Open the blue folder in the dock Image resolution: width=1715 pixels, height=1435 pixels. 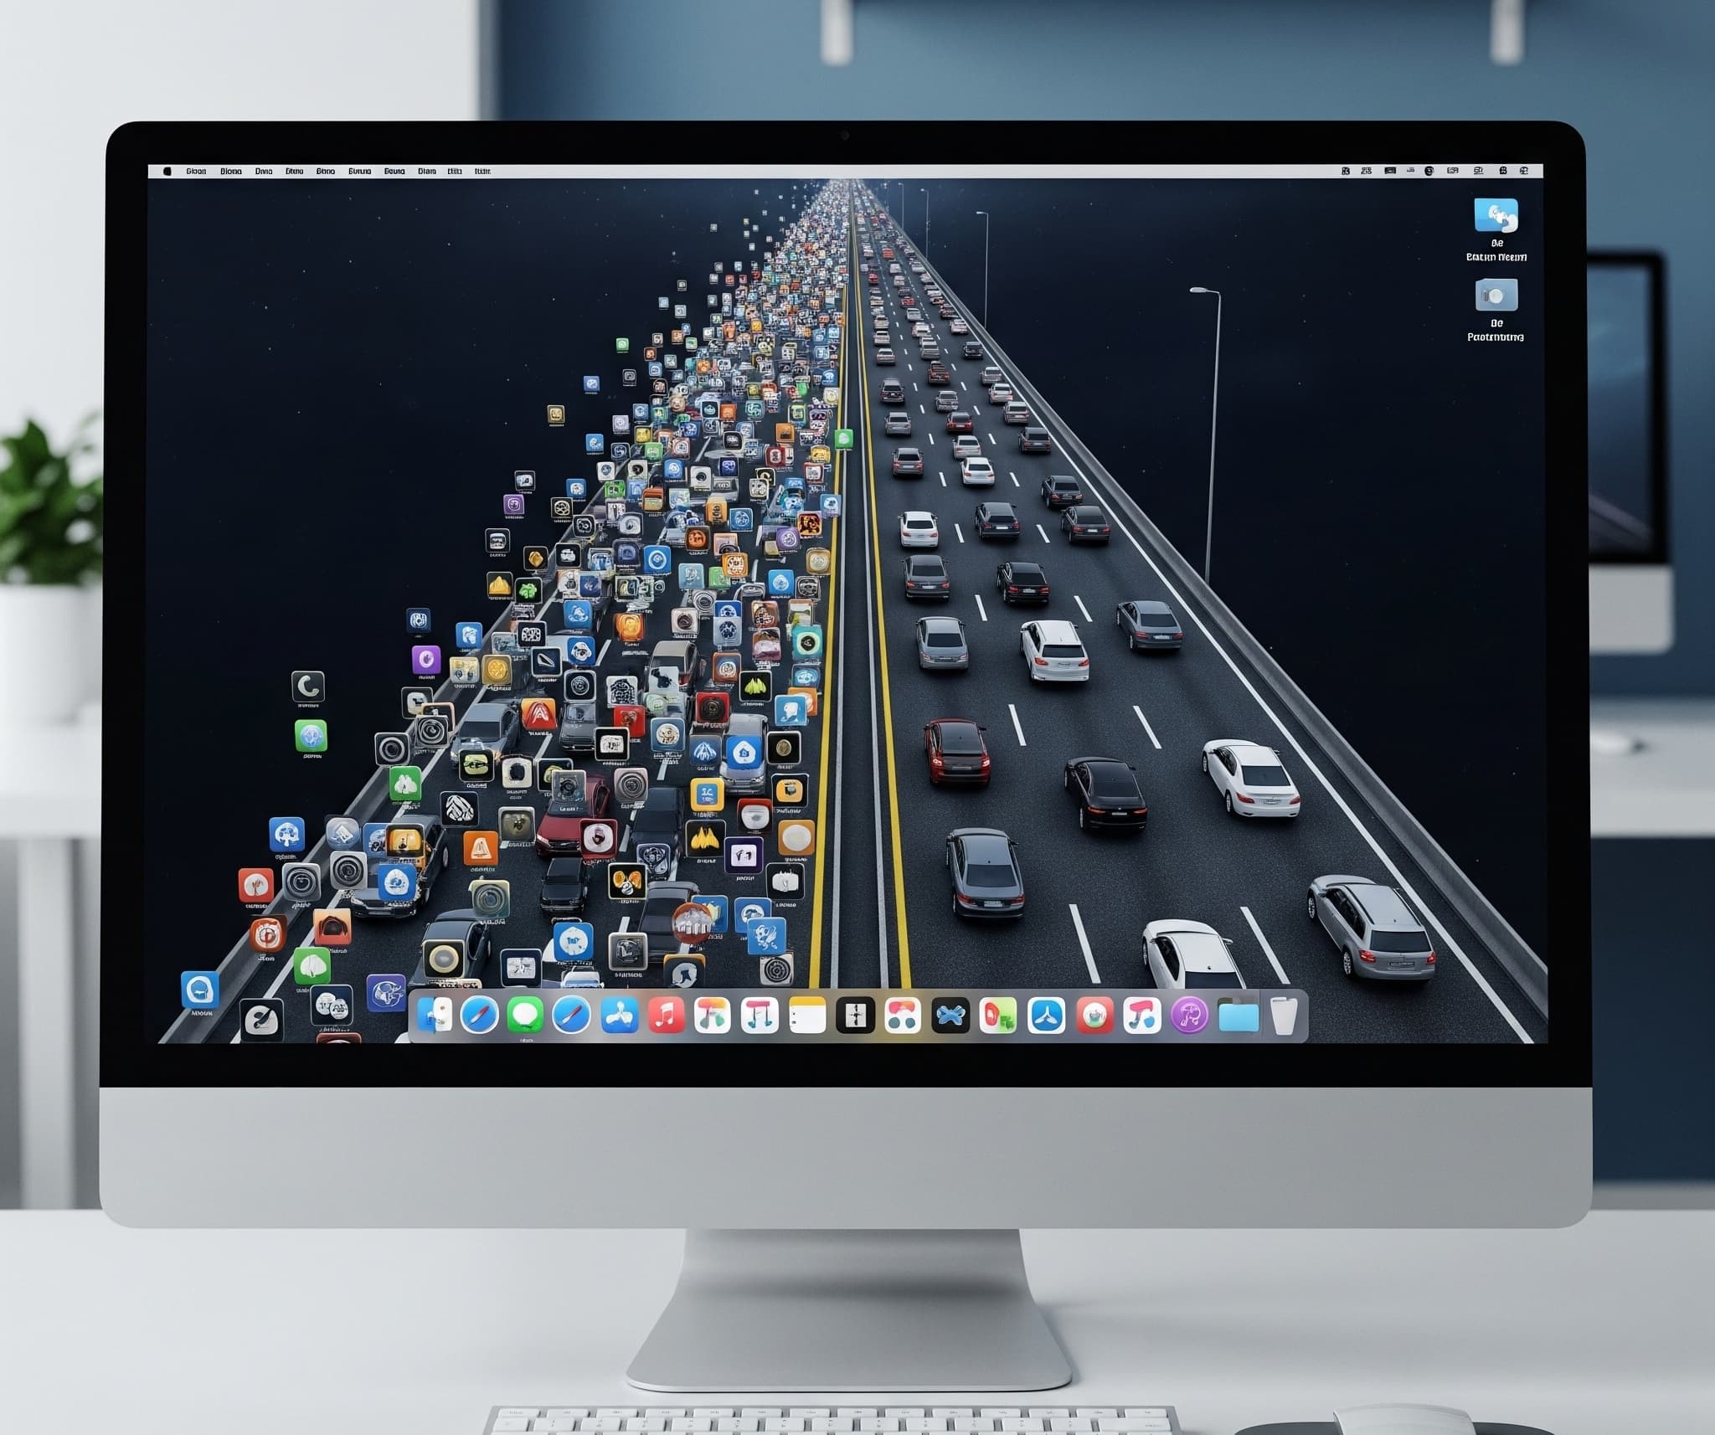[x=1239, y=1016]
